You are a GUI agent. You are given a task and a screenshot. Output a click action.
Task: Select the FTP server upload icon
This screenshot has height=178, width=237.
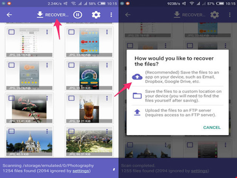coord(137,112)
